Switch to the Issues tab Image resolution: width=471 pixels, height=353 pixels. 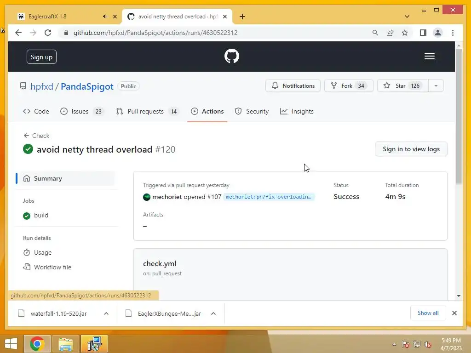(x=82, y=111)
